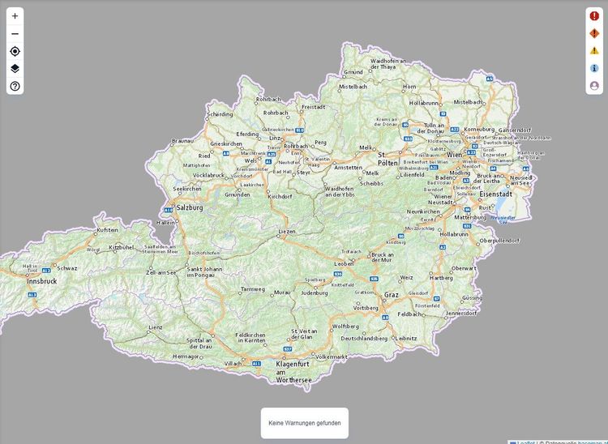Zoom out with the minus button
This screenshot has height=444, width=608.
tap(15, 34)
